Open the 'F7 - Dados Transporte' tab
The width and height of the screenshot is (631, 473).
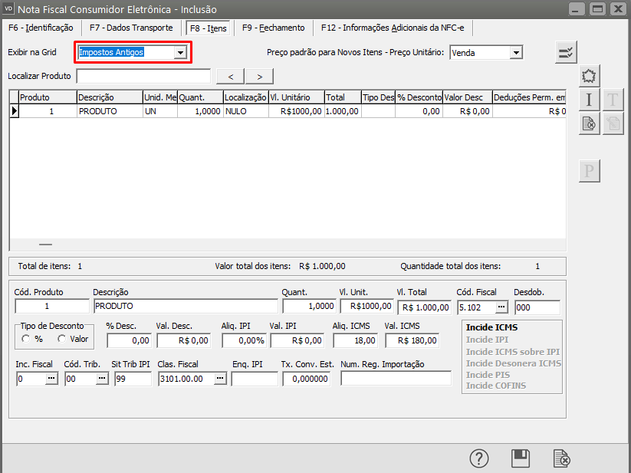130,28
